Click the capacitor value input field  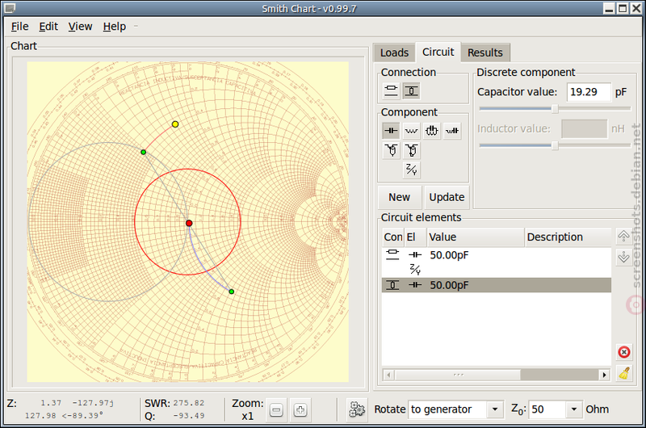click(589, 92)
